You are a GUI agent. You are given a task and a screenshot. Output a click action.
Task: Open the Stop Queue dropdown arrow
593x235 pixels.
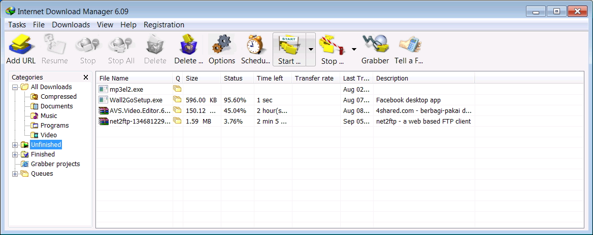click(x=354, y=49)
